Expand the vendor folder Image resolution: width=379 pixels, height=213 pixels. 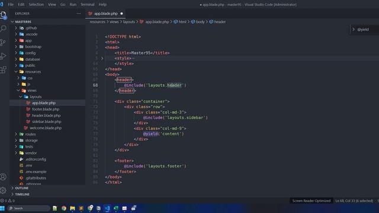pyautogui.click(x=16, y=153)
